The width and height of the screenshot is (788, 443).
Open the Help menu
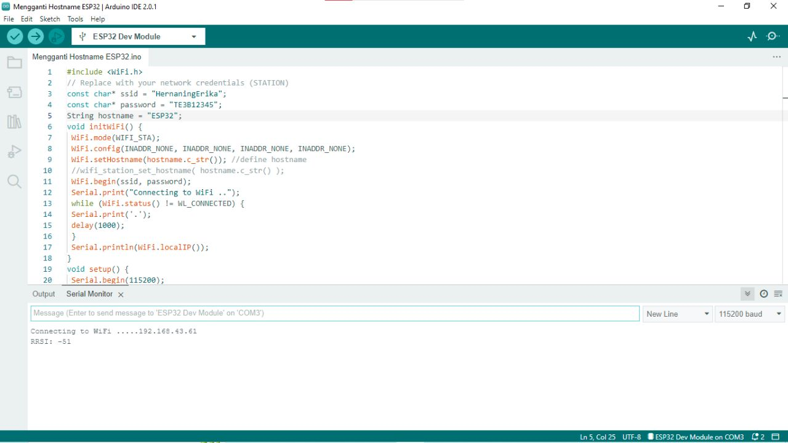[x=98, y=19]
